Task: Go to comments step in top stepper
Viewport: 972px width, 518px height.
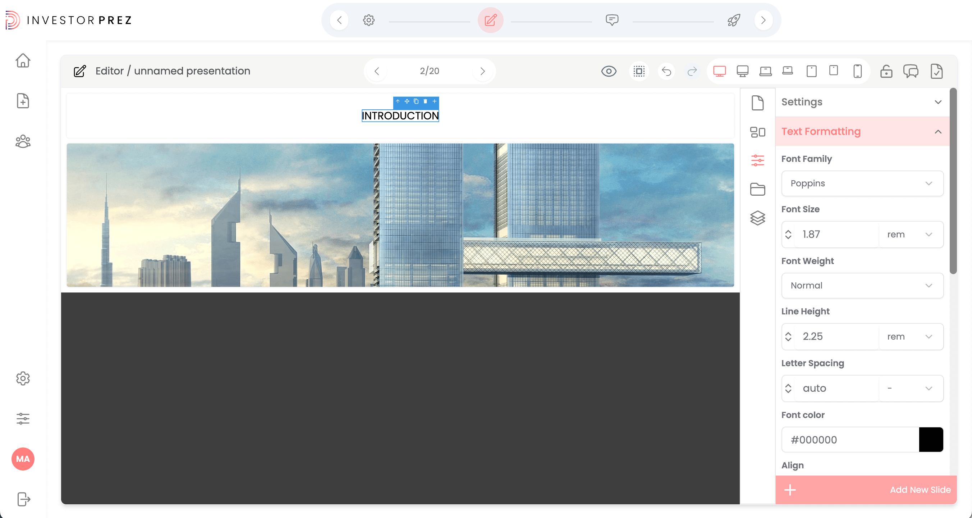Action: click(x=612, y=20)
